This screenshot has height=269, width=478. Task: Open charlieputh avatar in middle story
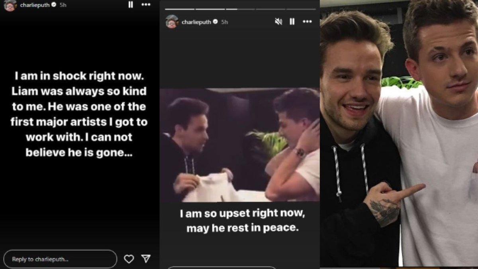(172, 22)
